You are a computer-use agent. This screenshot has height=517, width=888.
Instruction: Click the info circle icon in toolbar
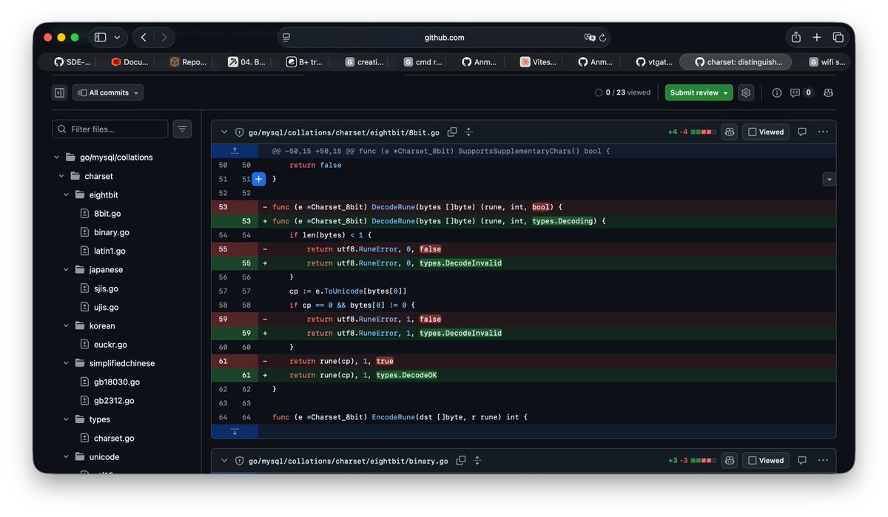click(x=777, y=92)
